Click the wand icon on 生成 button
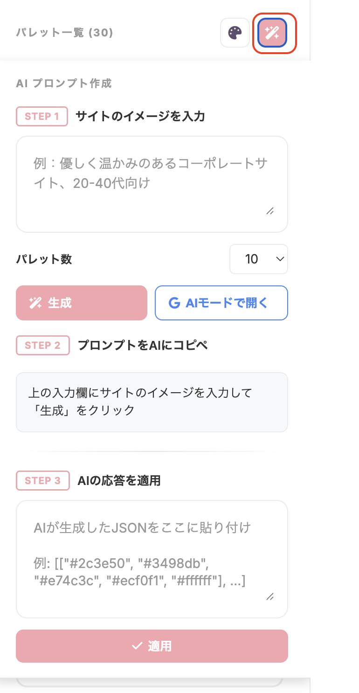Screen dimensions: 359x693 (35, 303)
